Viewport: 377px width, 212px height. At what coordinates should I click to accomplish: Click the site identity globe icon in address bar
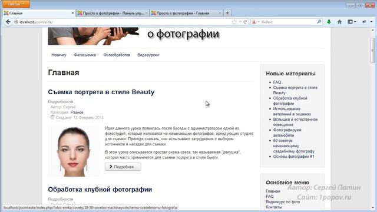[16, 22]
